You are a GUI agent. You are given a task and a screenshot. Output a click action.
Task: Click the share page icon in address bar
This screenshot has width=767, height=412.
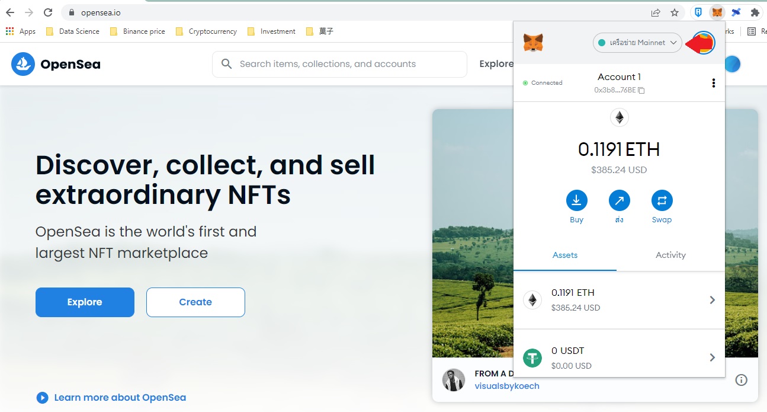pos(656,12)
